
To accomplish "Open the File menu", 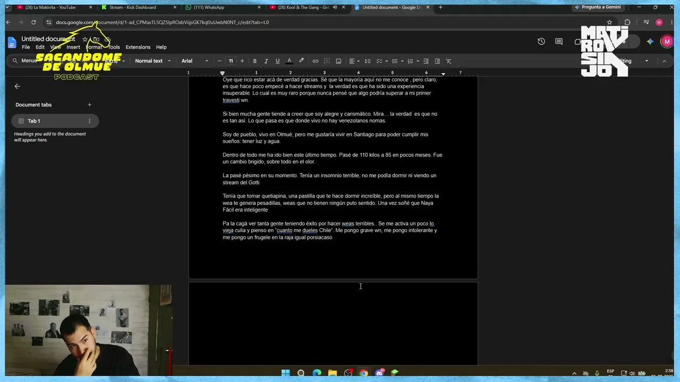I will 25,47.
